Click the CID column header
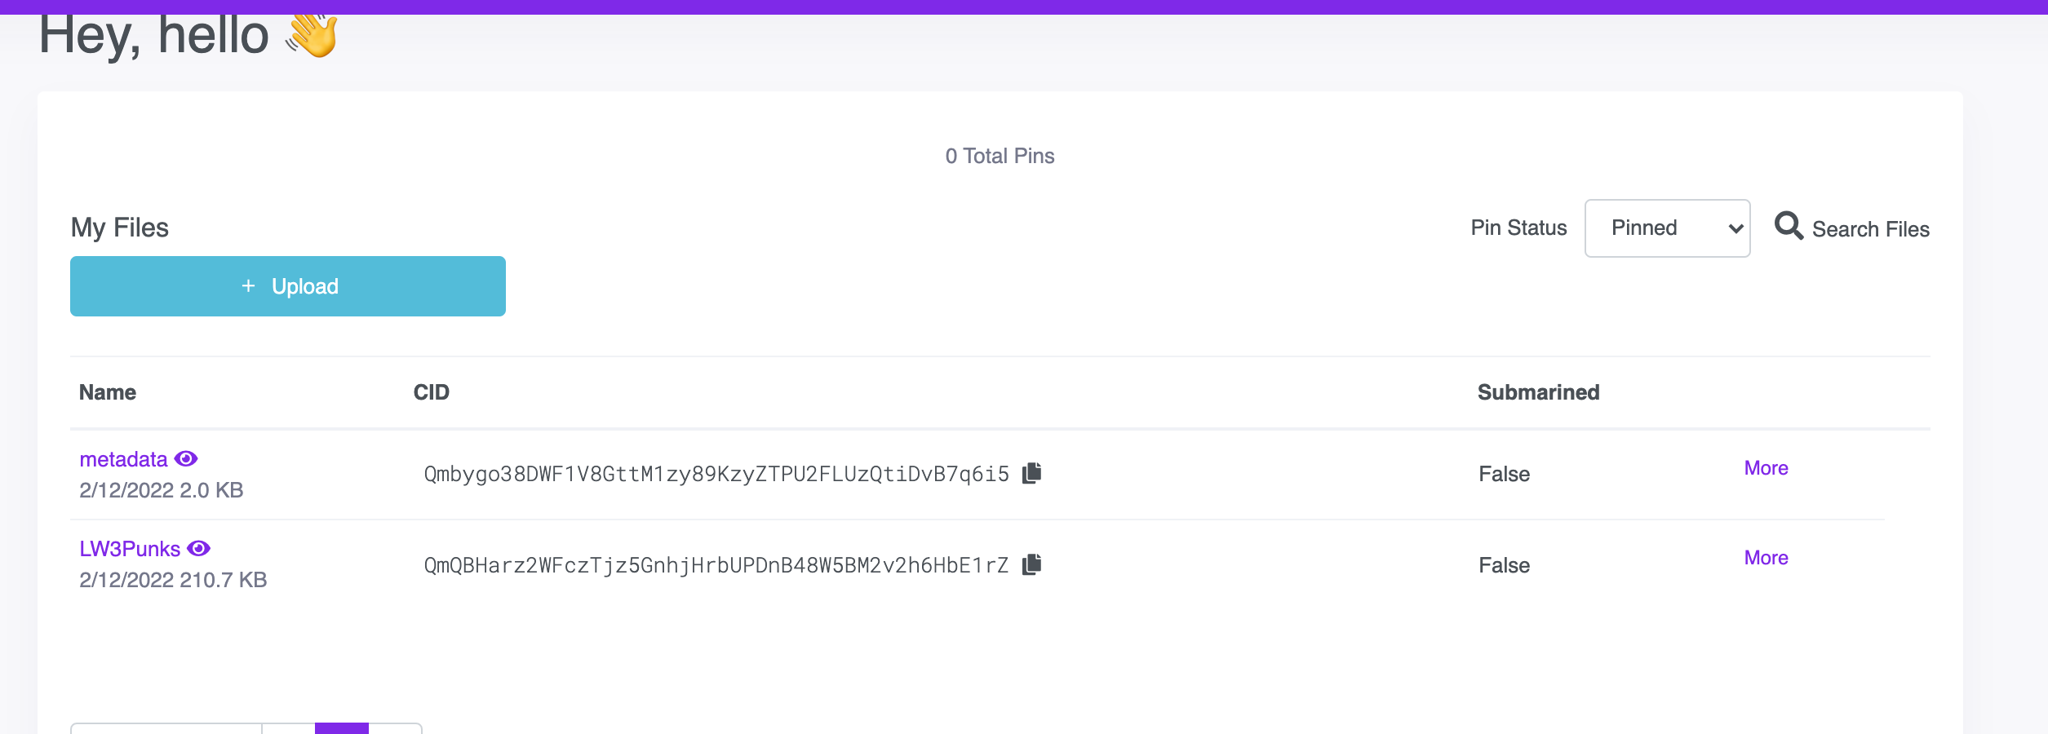The width and height of the screenshot is (2048, 734). pos(432,391)
